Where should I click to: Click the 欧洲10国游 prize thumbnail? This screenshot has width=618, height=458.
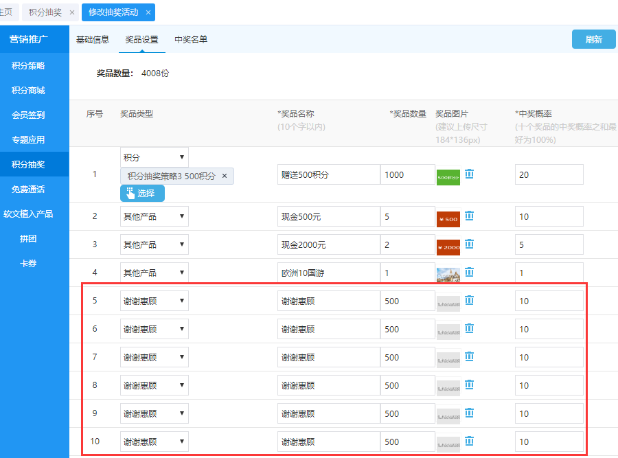coord(448,274)
